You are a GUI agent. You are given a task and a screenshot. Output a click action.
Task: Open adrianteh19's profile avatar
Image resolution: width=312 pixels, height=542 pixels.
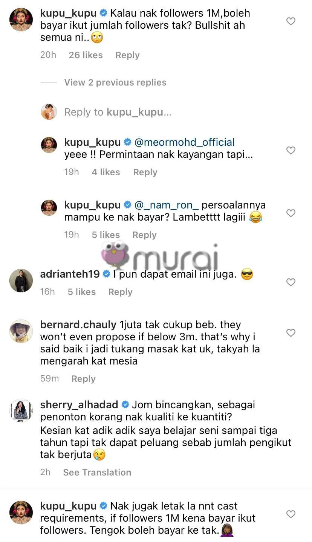pos(21,281)
